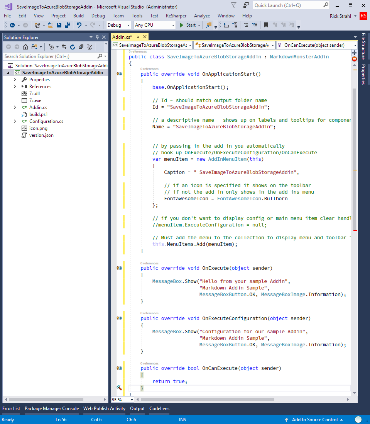The image size is (370, 424).
Task: Comment out the selected lines
Action: pos(246,25)
